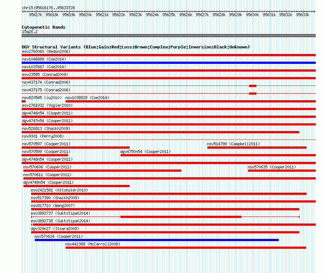Open nsv437175 (Conrad2006) label
The width and height of the screenshot is (326, 273).
point(46,90)
